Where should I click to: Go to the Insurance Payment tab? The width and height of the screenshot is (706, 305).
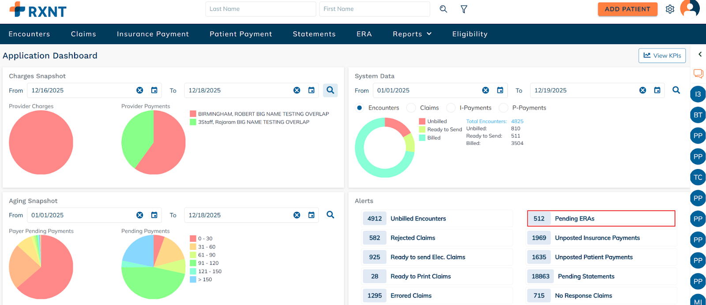point(153,34)
